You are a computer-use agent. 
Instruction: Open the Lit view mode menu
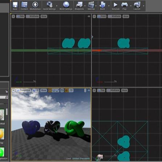click(x=36, y=90)
